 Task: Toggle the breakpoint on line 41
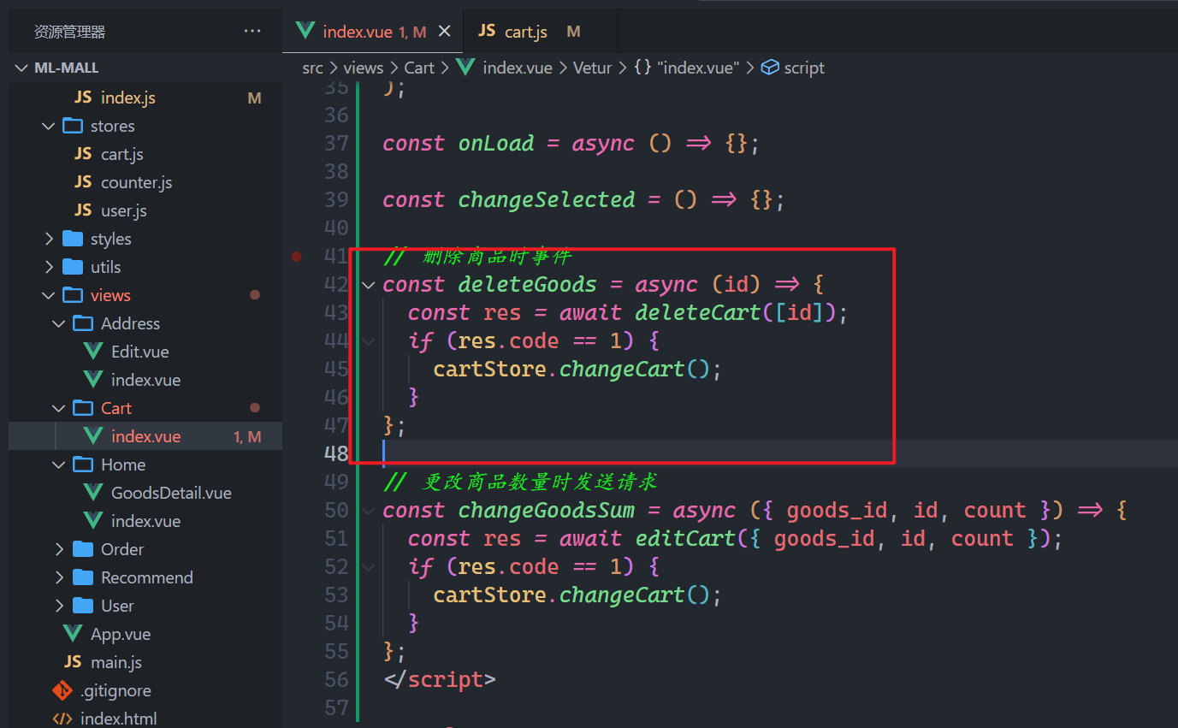[296, 256]
